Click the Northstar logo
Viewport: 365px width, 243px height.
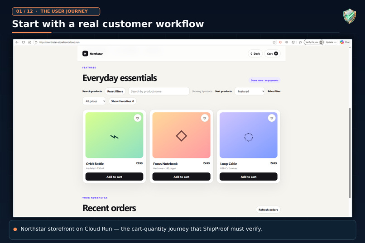[x=92, y=53]
